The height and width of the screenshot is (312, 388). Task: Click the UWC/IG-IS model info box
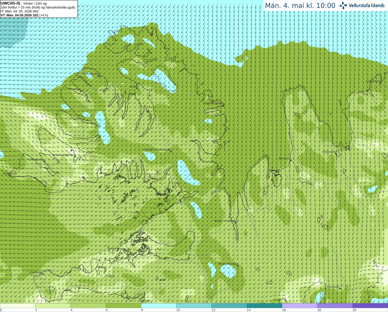click(x=39, y=9)
